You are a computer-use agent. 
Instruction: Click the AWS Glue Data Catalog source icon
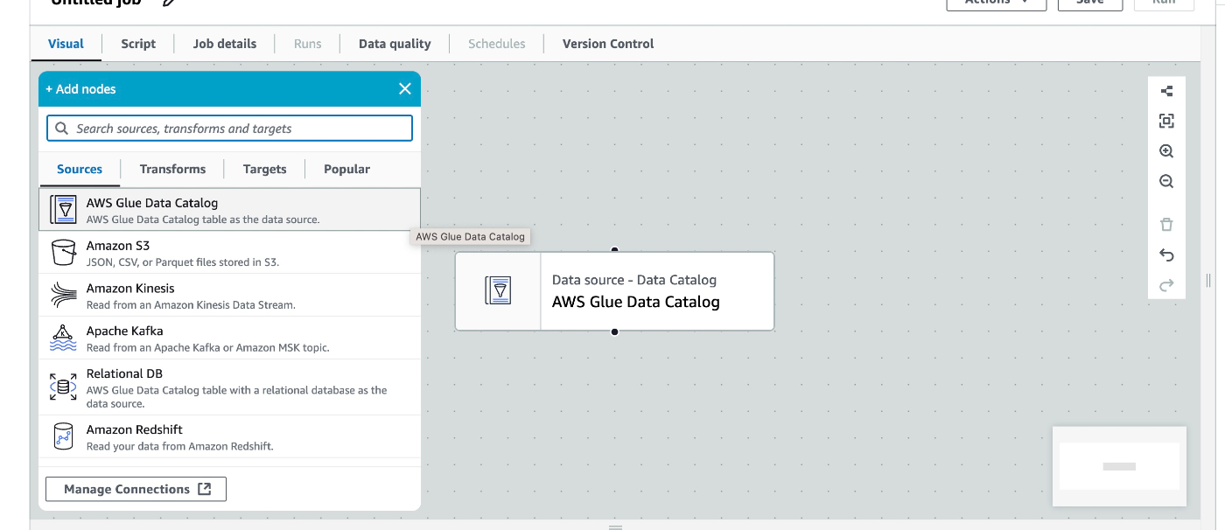(63, 210)
